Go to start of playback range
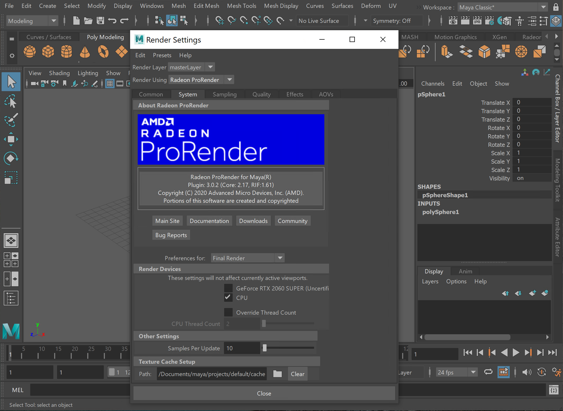The image size is (563, 411). pyautogui.click(x=468, y=352)
